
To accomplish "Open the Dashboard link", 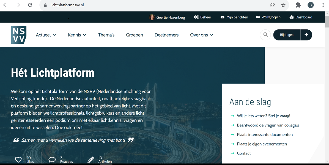I will point(304,17).
